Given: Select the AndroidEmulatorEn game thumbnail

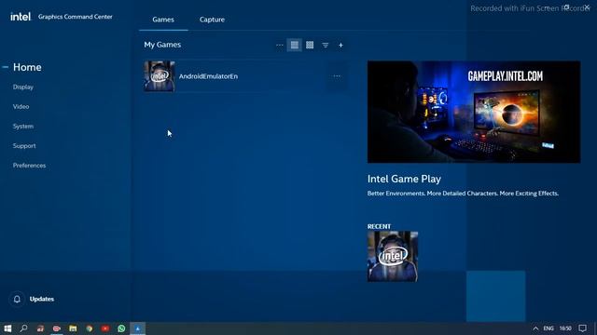Looking at the screenshot, I should pyautogui.click(x=160, y=76).
